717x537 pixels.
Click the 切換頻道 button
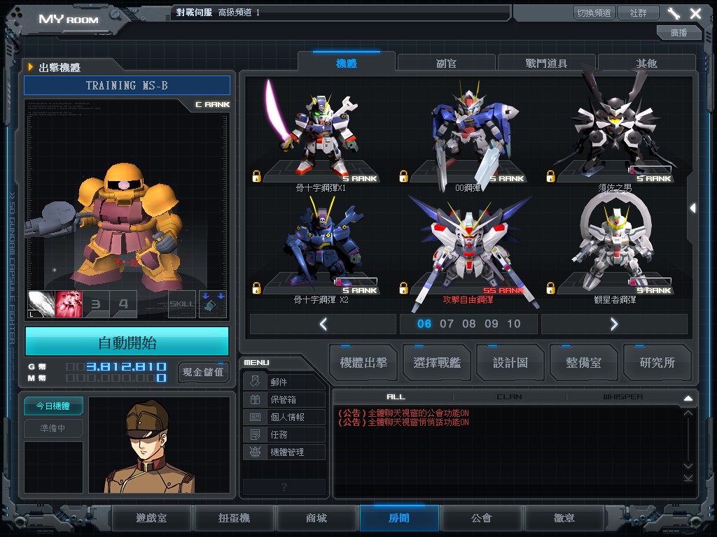pos(594,13)
